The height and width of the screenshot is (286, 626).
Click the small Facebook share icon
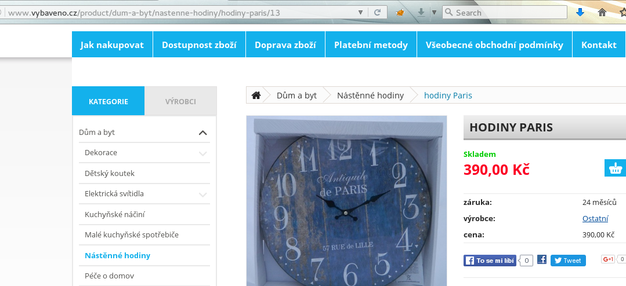point(542,260)
